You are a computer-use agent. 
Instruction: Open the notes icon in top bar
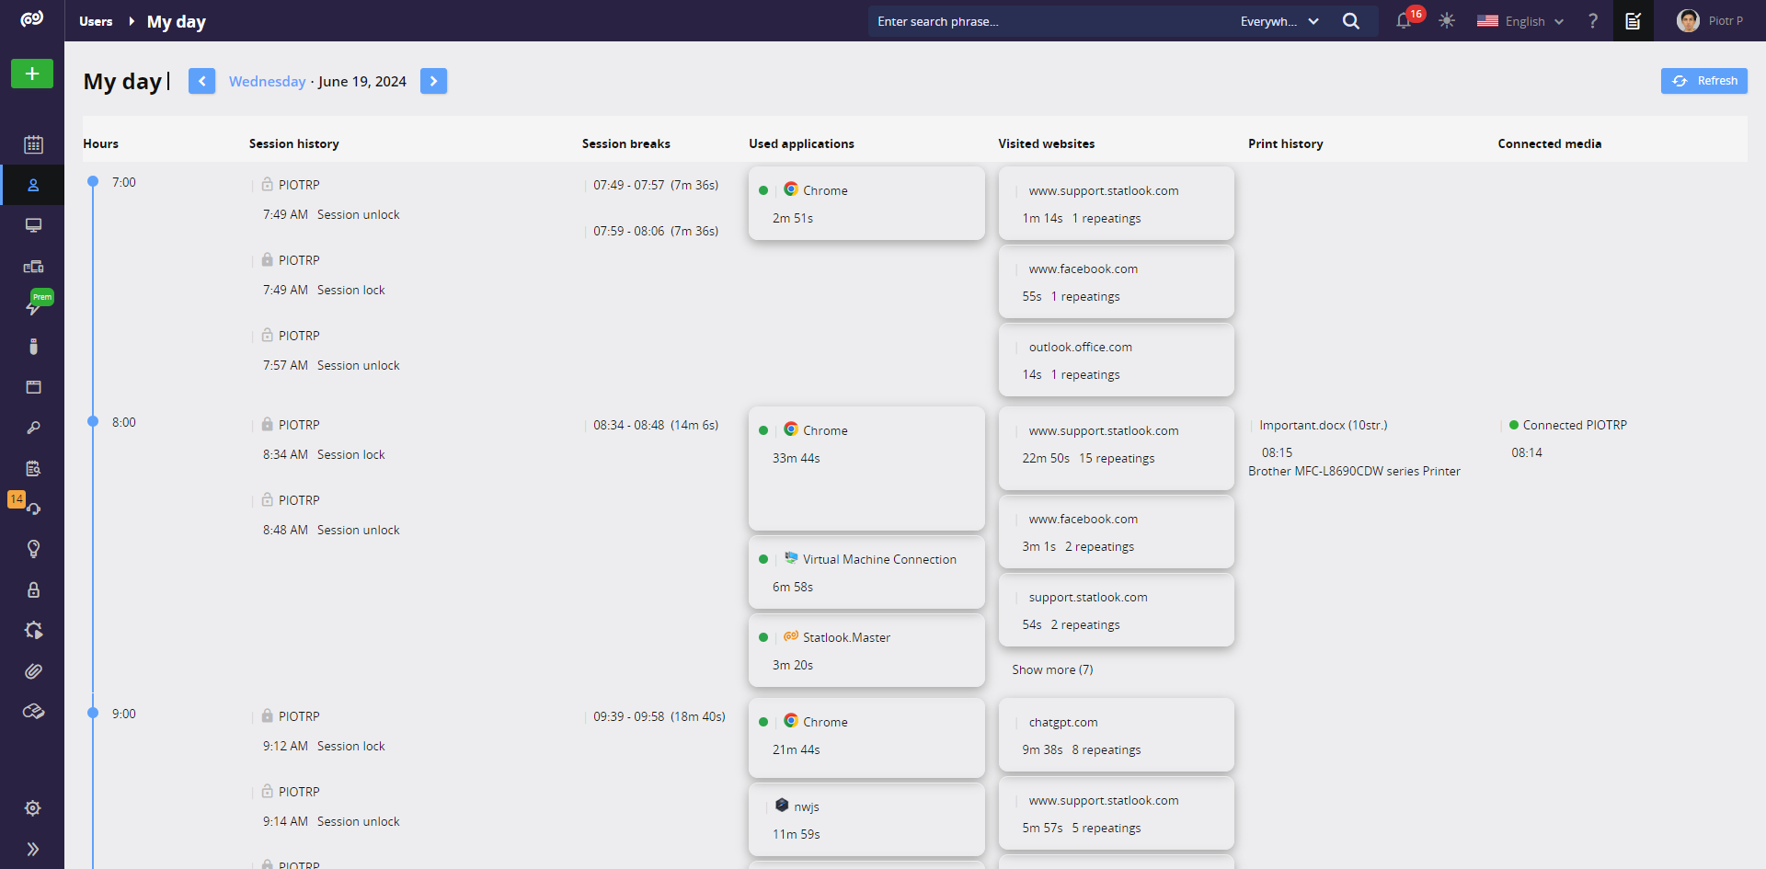pos(1634,21)
